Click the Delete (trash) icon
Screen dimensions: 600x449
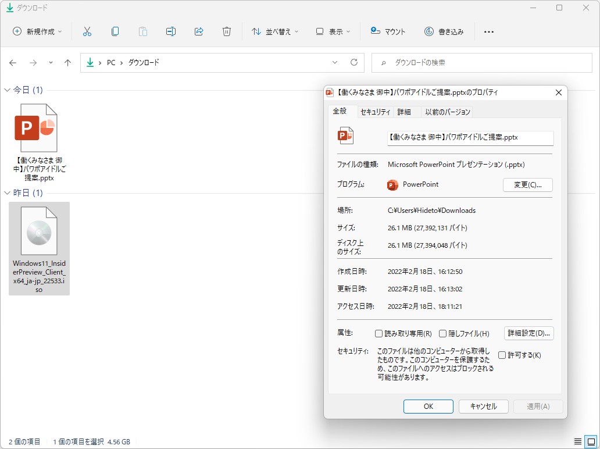[227, 31]
